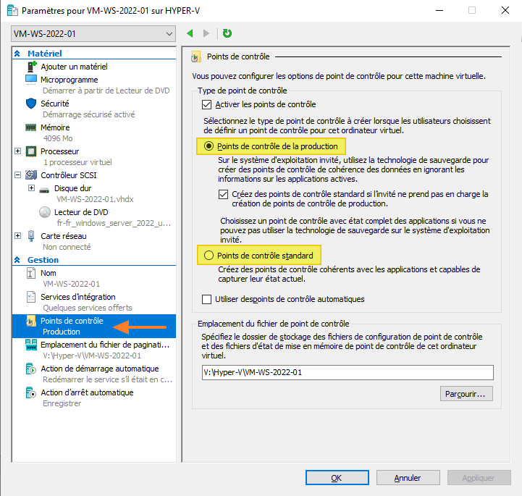Collapse the Matériel section header
This screenshot has height=496, width=522.
18,54
